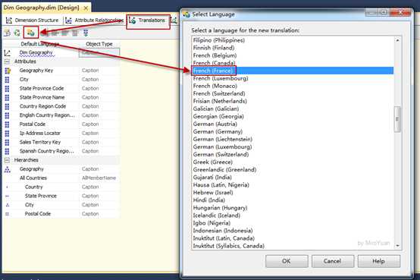This screenshot has width=420, height=280.
Task: Select the Translations tab
Action: [x=148, y=21]
